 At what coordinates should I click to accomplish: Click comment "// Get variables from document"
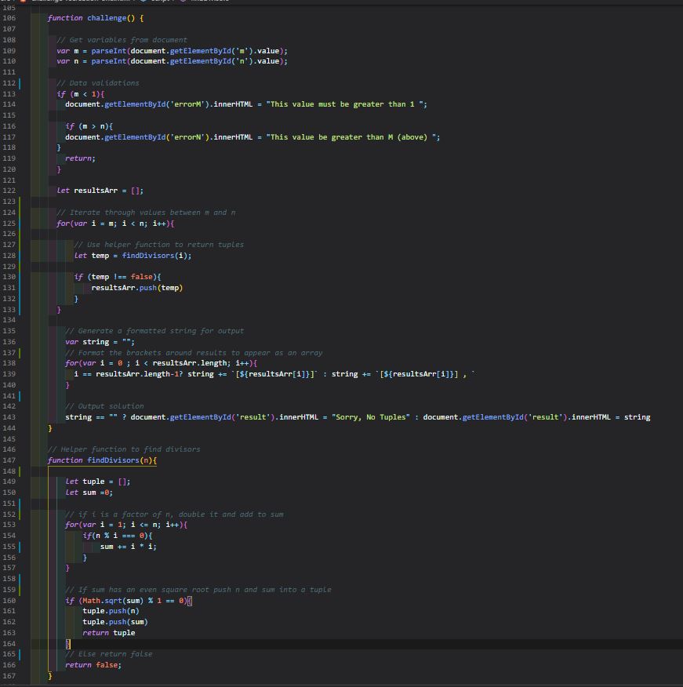122,40
